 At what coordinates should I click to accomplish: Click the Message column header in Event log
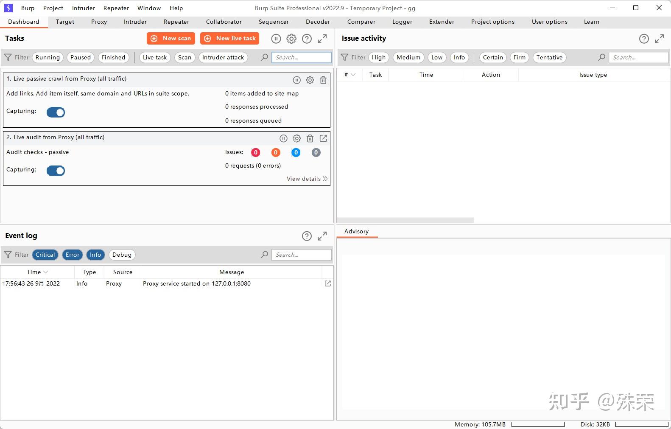click(x=232, y=272)
